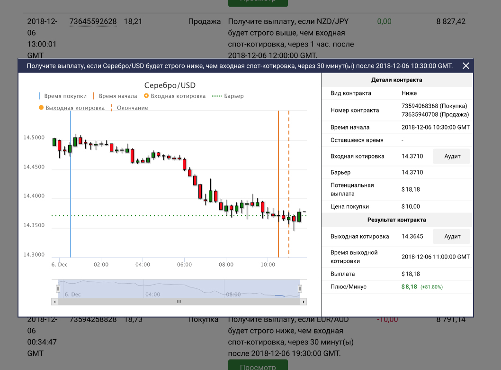Viewport: 501px width, 370px height.
Task: Click the scrollbar left arrow under the chart
Action: [x=54, y=301]
